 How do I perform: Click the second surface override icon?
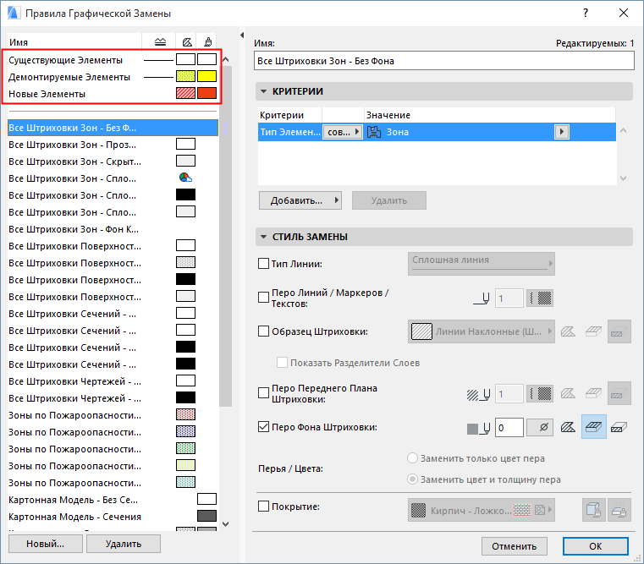(619, 510)
